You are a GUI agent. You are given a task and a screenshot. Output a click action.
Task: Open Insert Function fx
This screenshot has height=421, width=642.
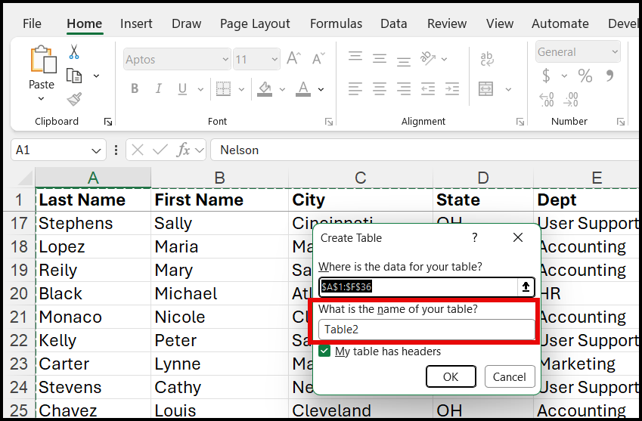point(183,150)
